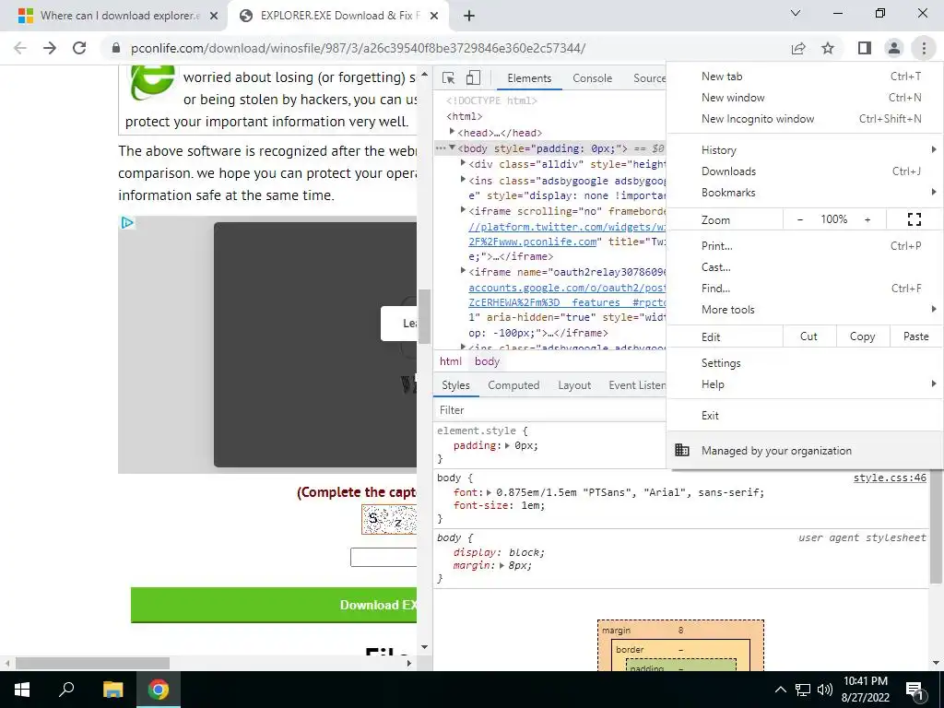Reload the page
Image resolution: width=944 pixels, height=708 pixels.
[x=79, y=48]
